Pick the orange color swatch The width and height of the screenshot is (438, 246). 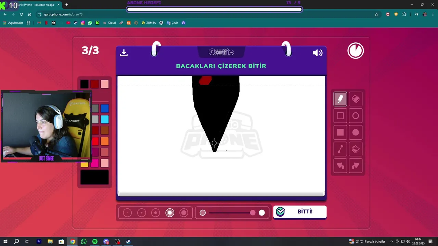pos(105,141)
